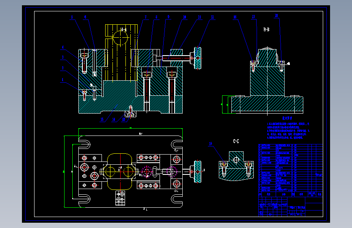Screen dimensions: 352x228
Task: Click part number label 13
Action: [x=124, y=119]
